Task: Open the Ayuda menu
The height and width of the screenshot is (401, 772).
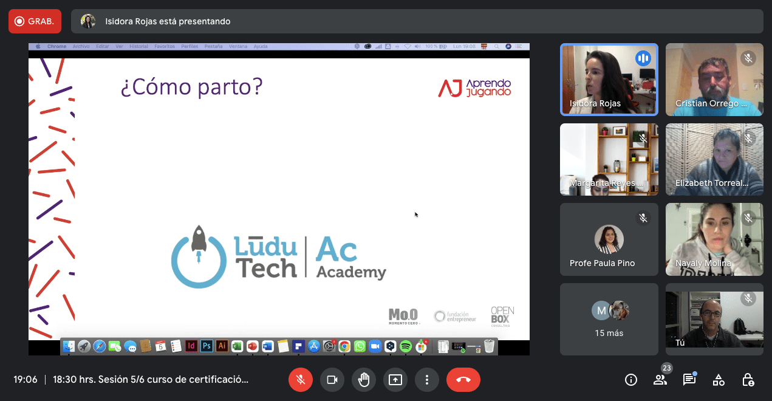Action: 261,46
